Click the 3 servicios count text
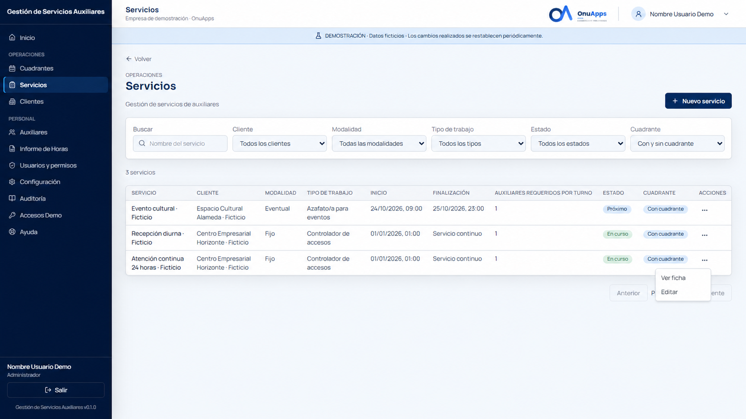 click(140, 172)
